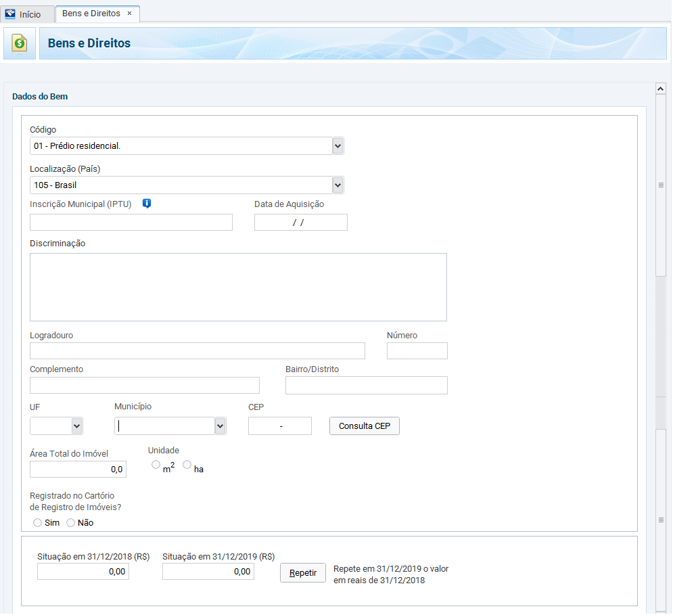Open the Código dropdown
The image size is (673, 615).
pyautogui.click(x=338, y=145)
